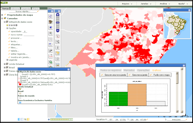Click the zoom in plus button
The width and height of the screenshot is (193, 123).
coord(58,15)
